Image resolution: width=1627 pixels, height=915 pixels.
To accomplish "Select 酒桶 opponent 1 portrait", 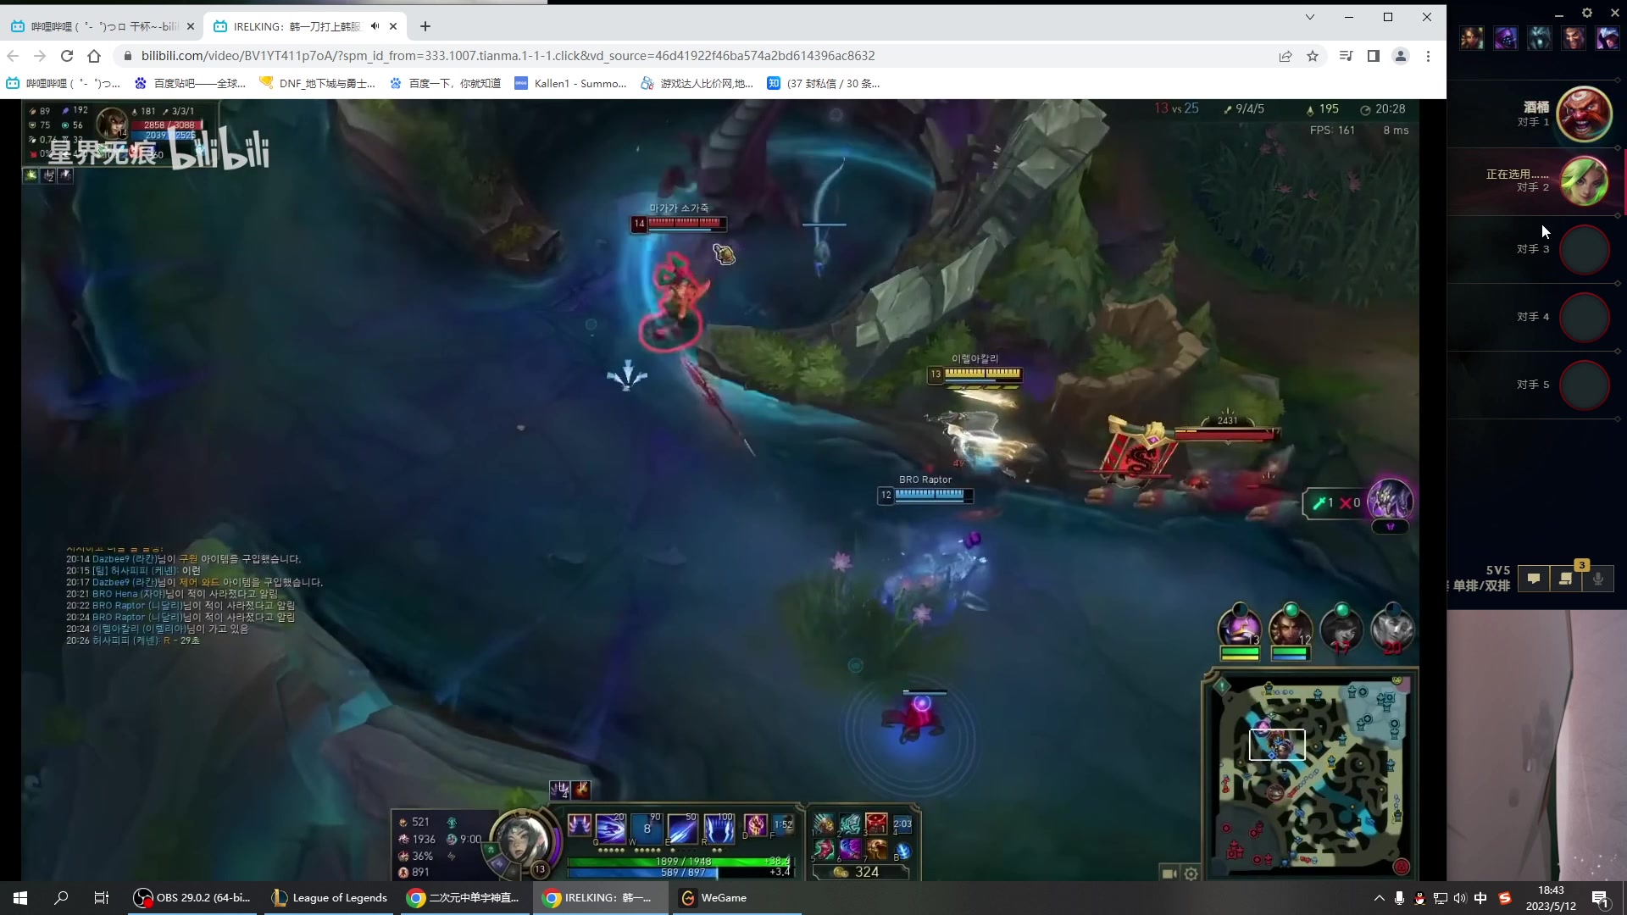I will point(1584,114).
